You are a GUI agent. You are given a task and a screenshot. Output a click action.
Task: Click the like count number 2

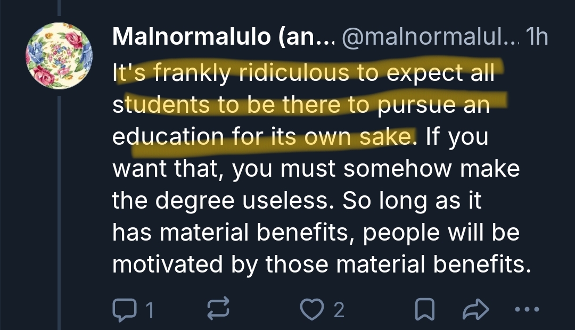[339, 310]
